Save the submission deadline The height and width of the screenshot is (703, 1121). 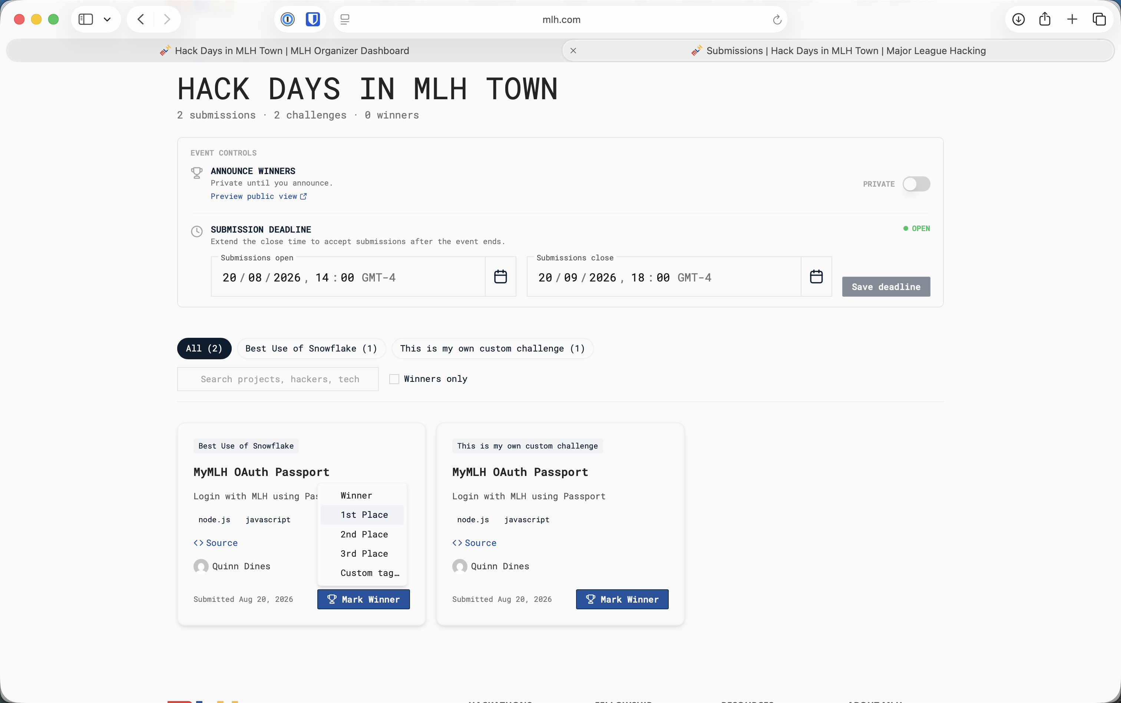[886, 287]
